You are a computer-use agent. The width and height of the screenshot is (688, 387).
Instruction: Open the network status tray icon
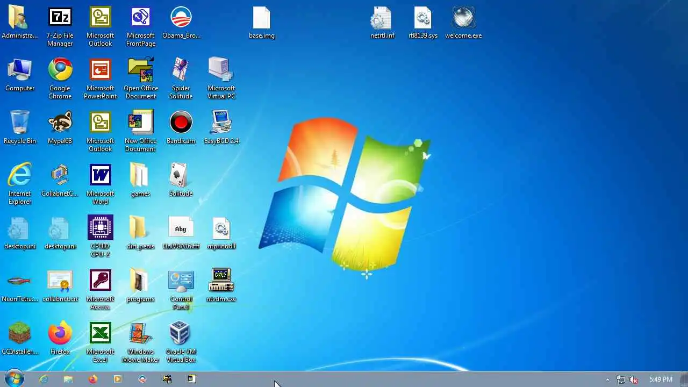(x=621, y=379)
